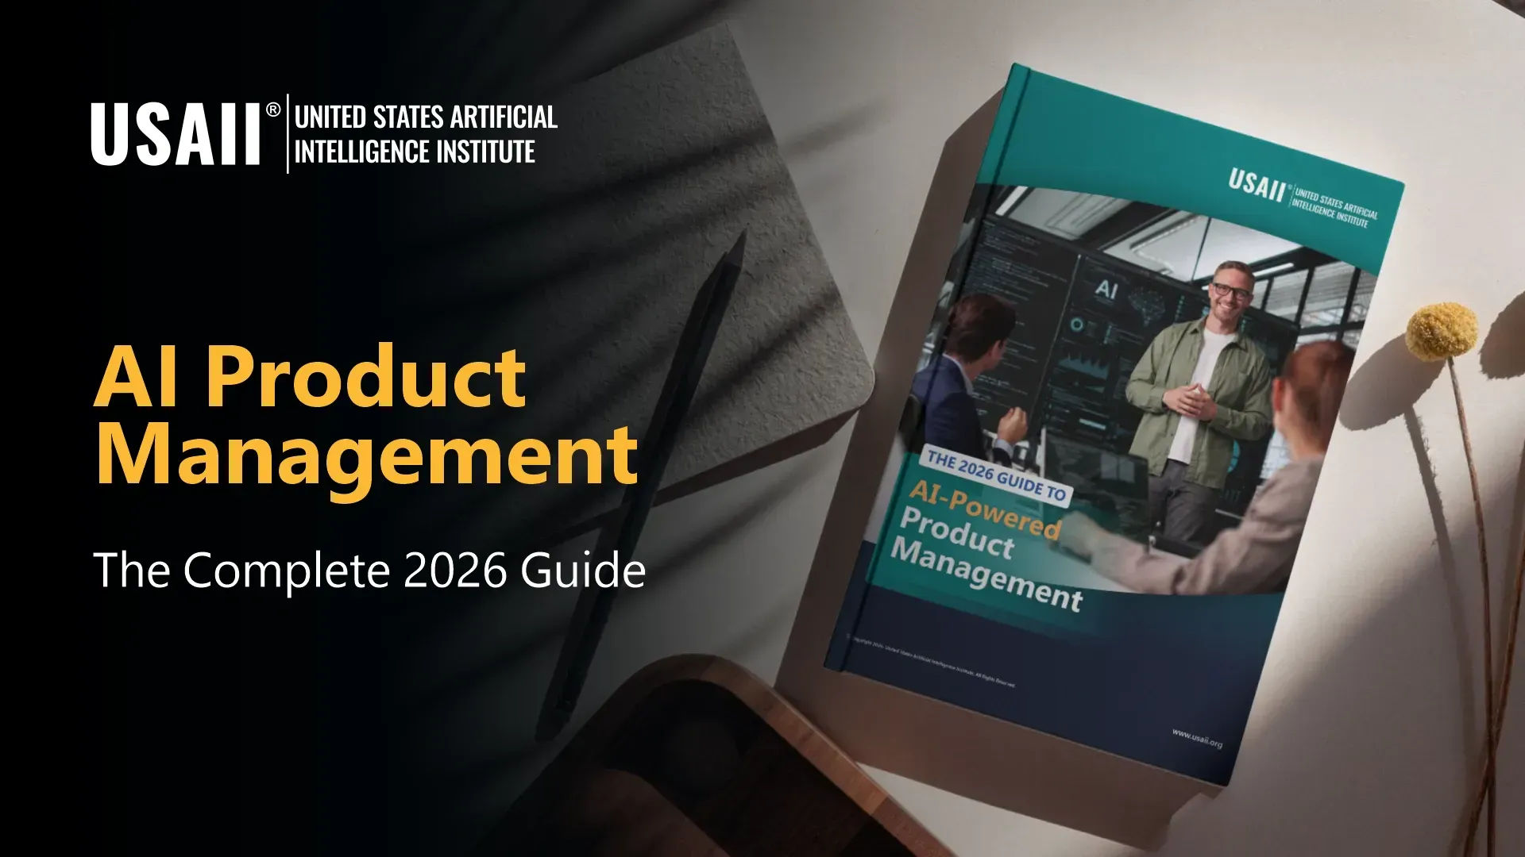Click 'United States Artificial Intelligence Institute' header text

pyautogui.click(x=427, y=133)
